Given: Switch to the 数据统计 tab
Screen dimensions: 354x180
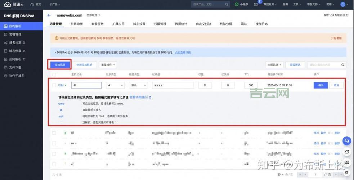Looking at the screenshot, I should click(x=181, y=24).
